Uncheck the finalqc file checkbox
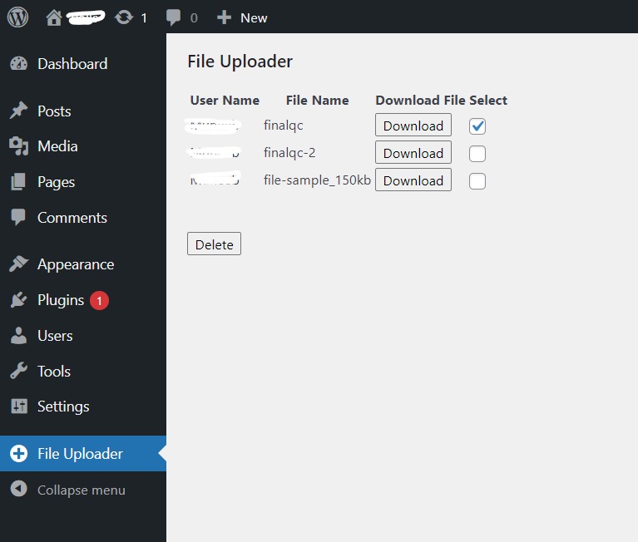The width and height of the screenshot is (638, 542). [477, 126]
